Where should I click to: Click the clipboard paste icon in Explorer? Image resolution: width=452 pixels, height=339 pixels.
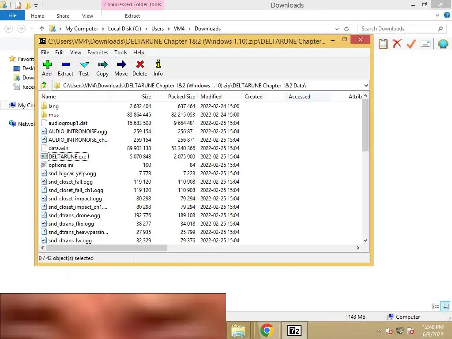383,44
